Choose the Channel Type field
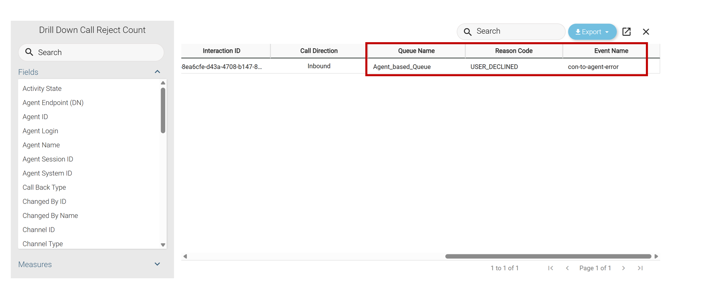The width and height of the screenshot is (701, 297). point(43,244)
